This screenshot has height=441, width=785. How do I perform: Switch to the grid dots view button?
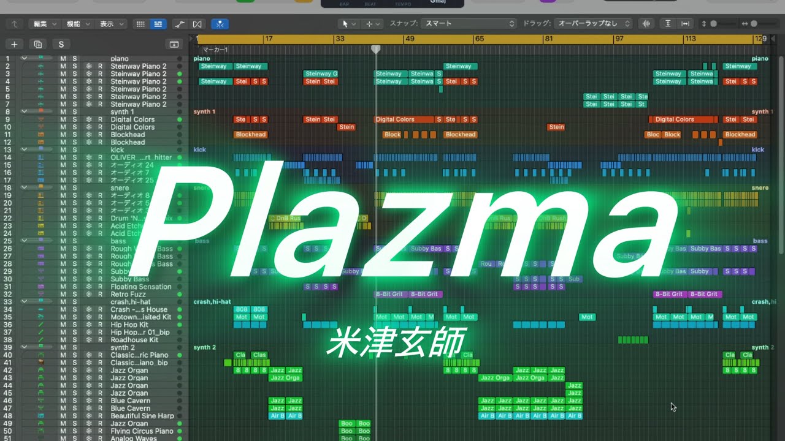coord(140,24)
